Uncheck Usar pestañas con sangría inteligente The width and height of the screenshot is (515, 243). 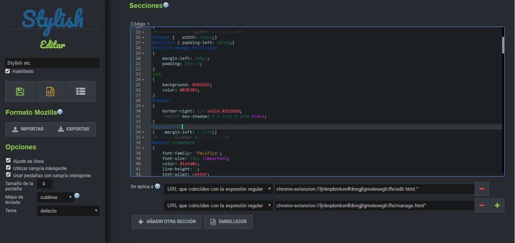8,175
